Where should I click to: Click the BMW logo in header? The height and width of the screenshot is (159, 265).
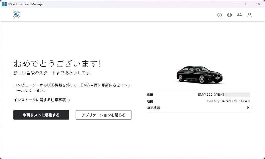(17, 15)
